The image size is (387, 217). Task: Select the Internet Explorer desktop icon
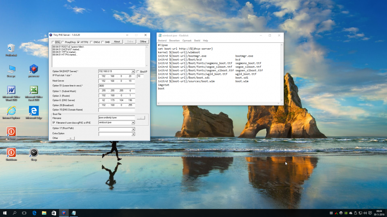pos(11,113)
